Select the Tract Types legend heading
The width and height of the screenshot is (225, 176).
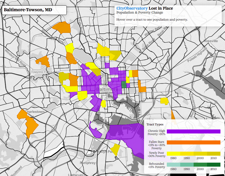tap(155, 124)
